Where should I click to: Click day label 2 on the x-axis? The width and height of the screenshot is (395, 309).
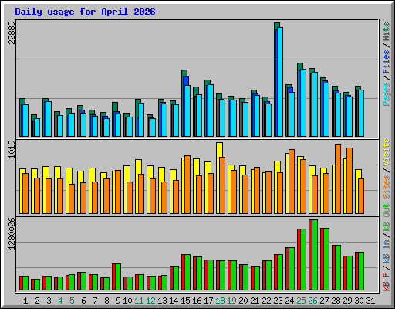[x=37, y=301]
